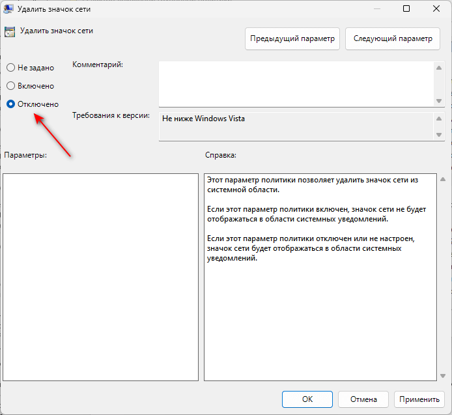452x415 pixels.
Task: Close the Удалить значок сети dialog
Action: coord(436,9)
